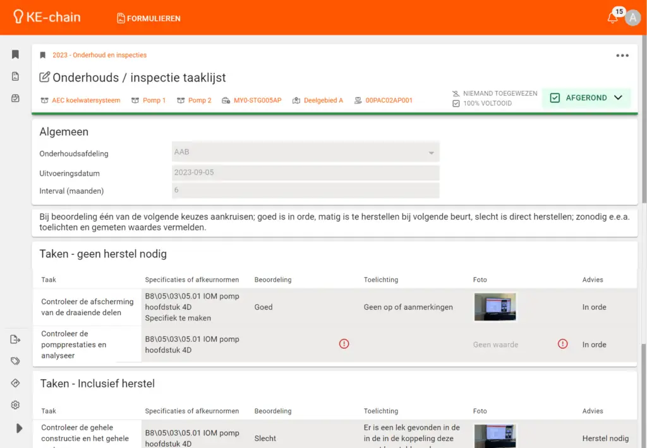Open the settings gear in the sidebar
This screenshot has width=647, height=448.
[16, 405]
